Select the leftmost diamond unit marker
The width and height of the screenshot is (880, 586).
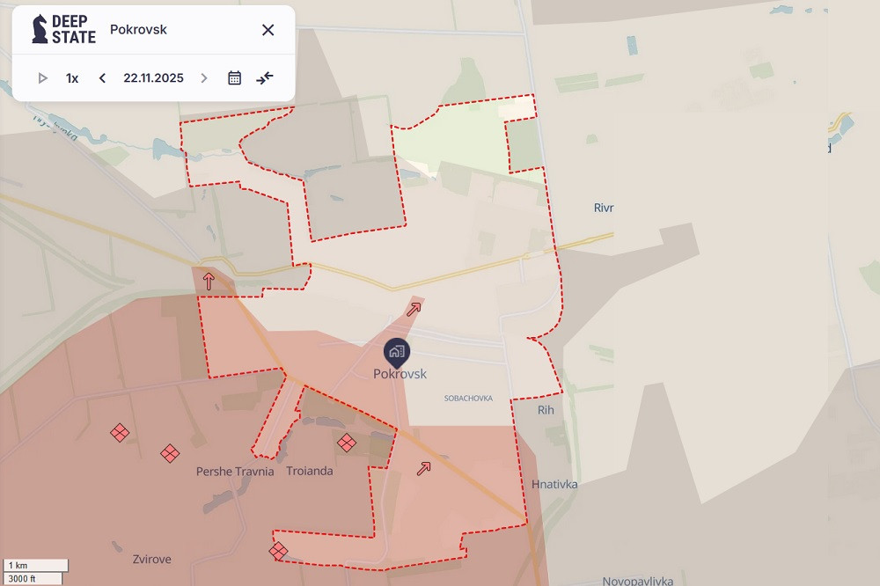[120, 433]
